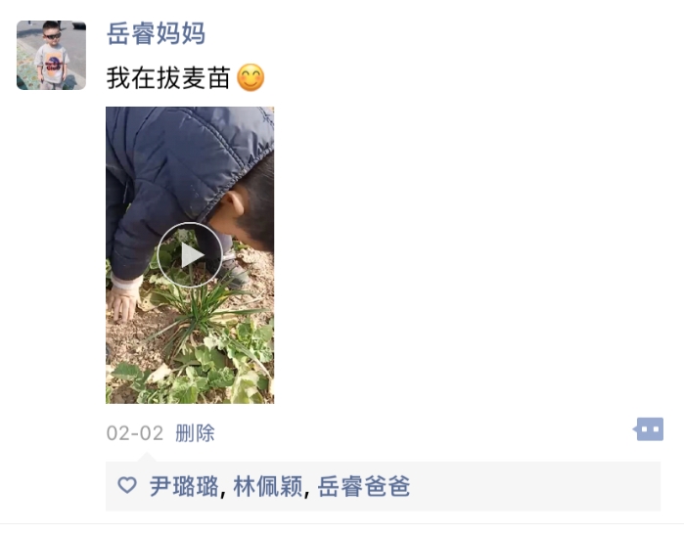
Task: View 林佩颖's profile from likes
Action: [x=268, y=486]
